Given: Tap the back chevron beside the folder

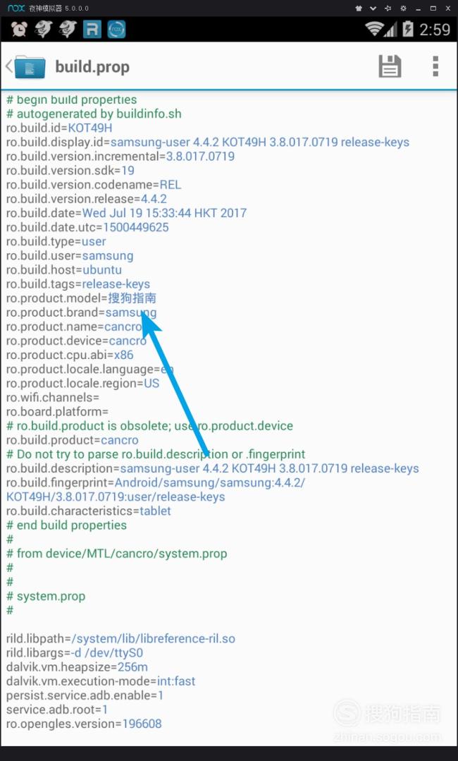Looking at the screenshot, I should [8, 66].
